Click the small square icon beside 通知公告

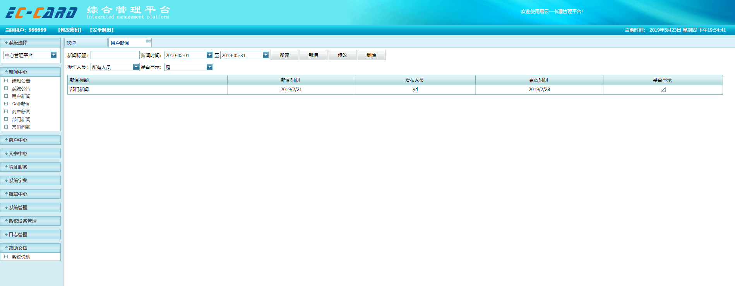point(6,81)
